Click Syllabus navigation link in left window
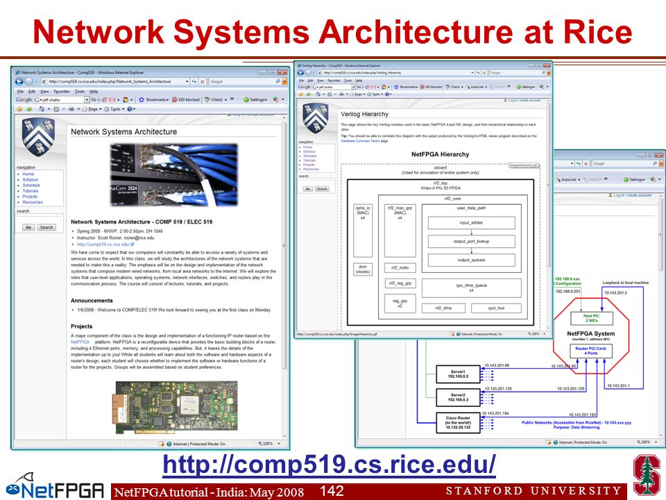Image resolution: width=666 pixels, height=500 pixels. 30,180
